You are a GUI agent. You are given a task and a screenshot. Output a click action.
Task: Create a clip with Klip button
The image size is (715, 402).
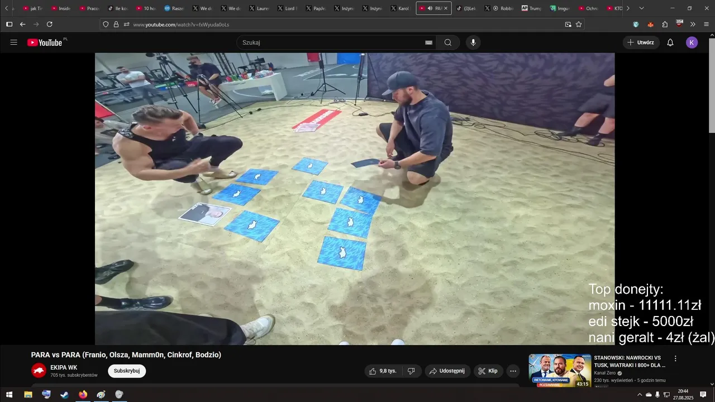click(x=488, y=371)
